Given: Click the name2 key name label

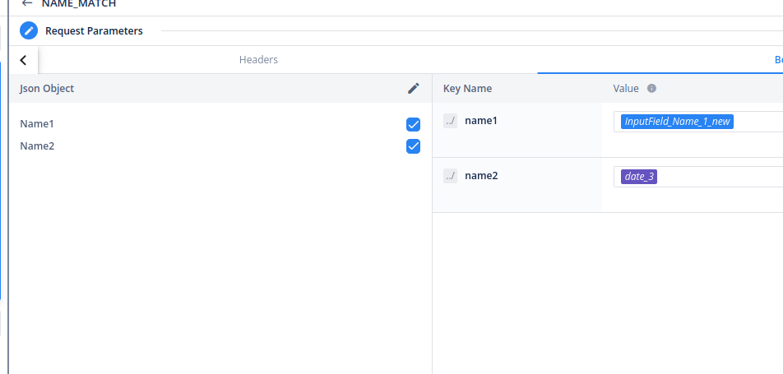Looking at the screenshot, I should (481, 176).
